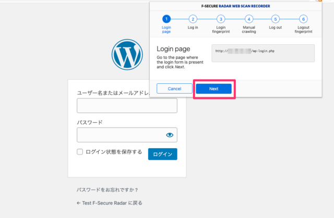Enable the ログイン状態を保存する checkbox

[80, 152]
